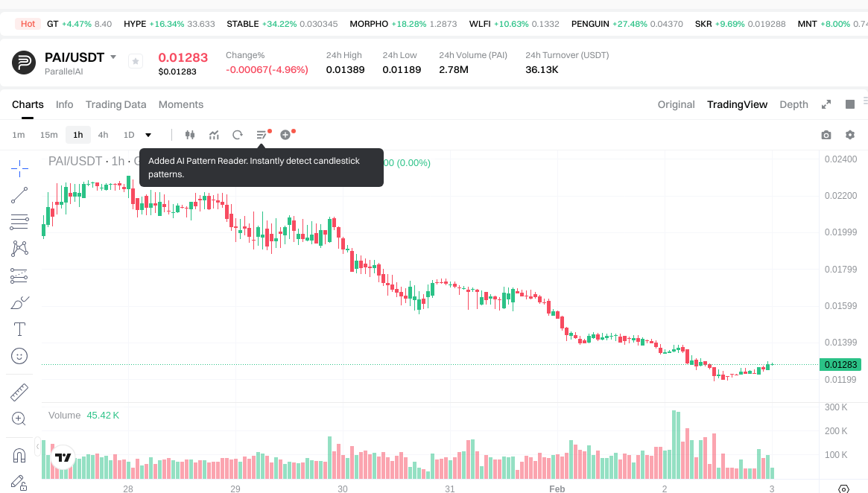This screenshot has height=493, width=868.
Task: Expand chart to fullscreen
Action: pyautogui.click(x=826, y=104)
